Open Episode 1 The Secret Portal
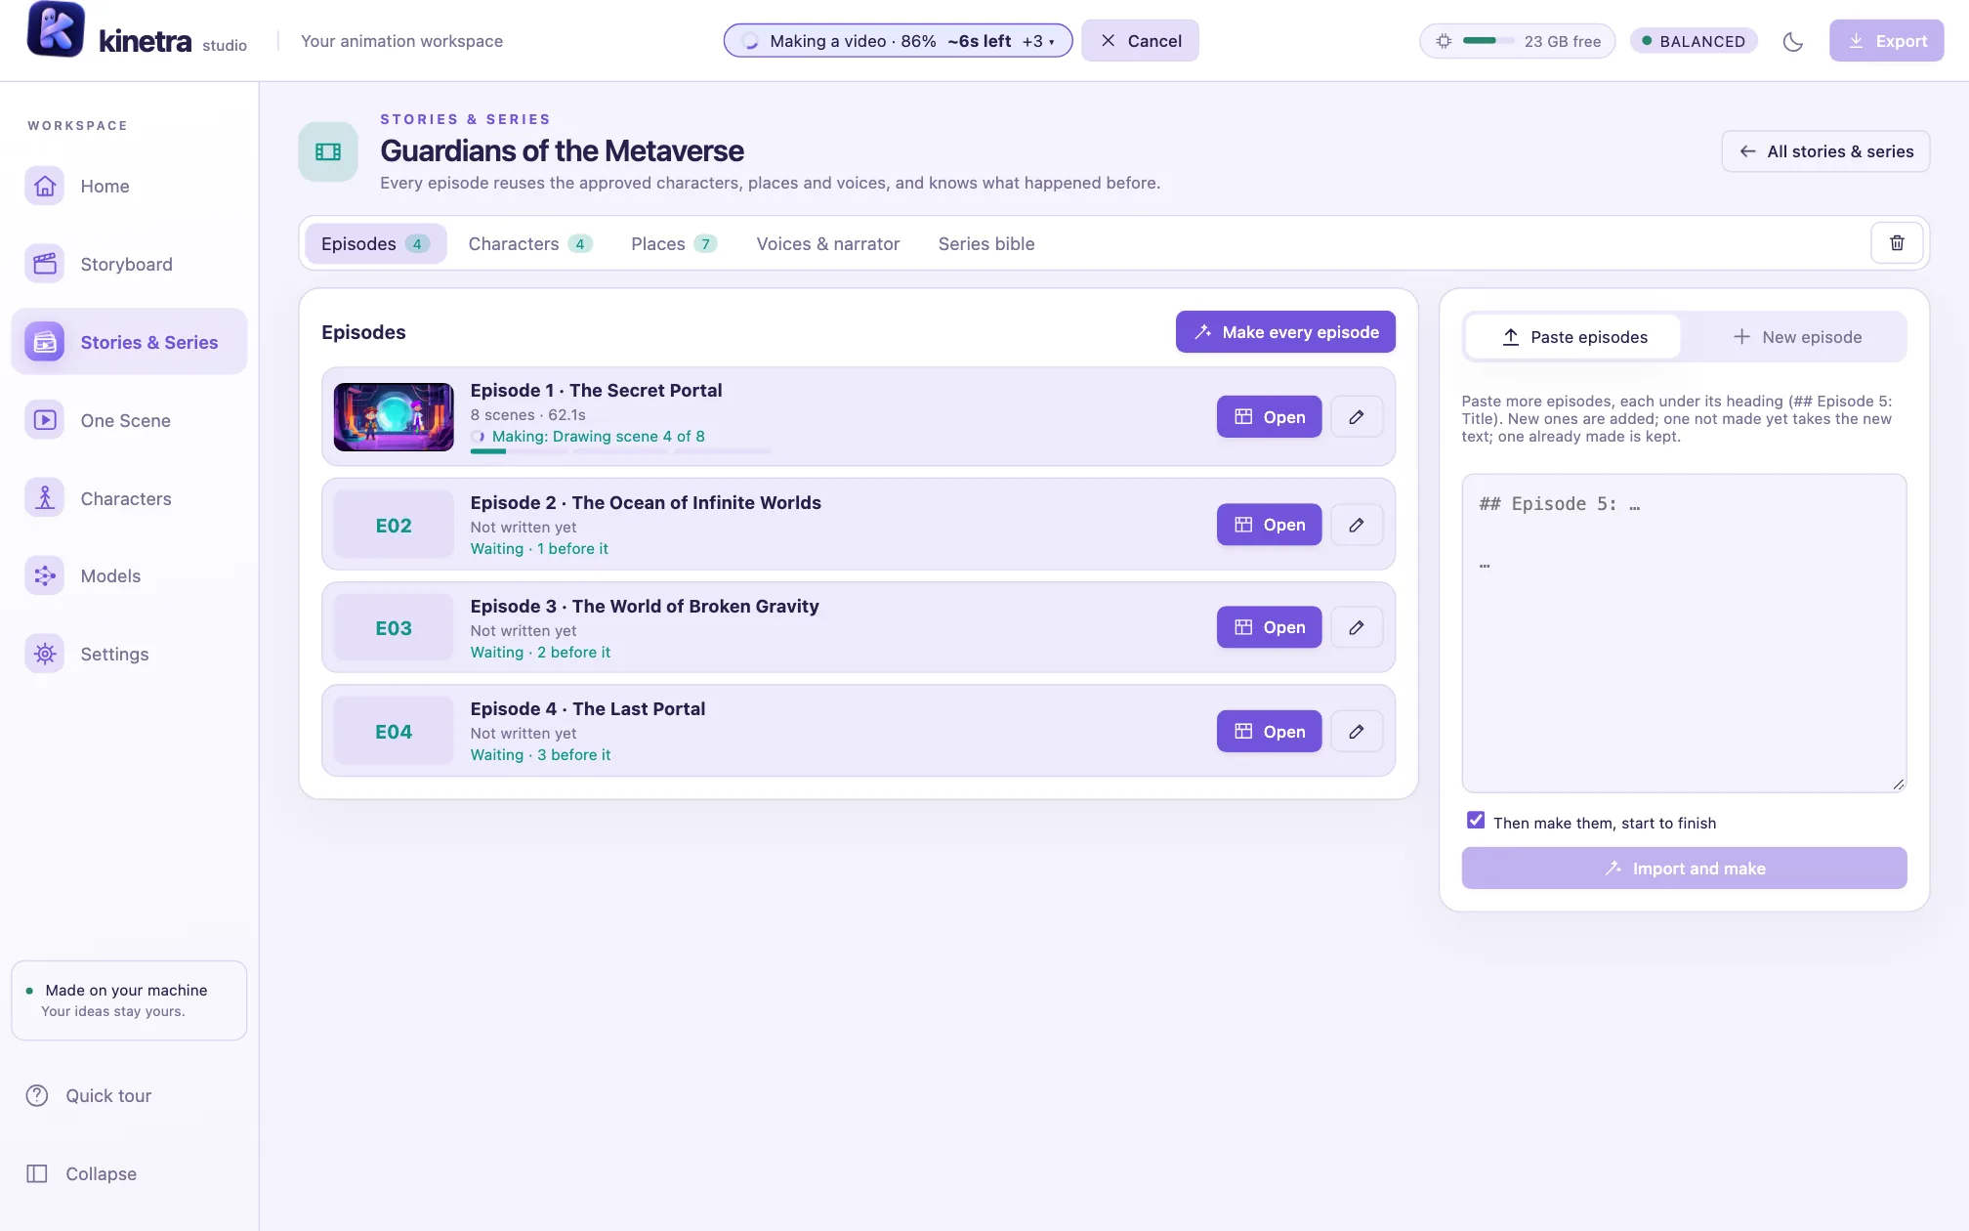 click(1269, 417)
